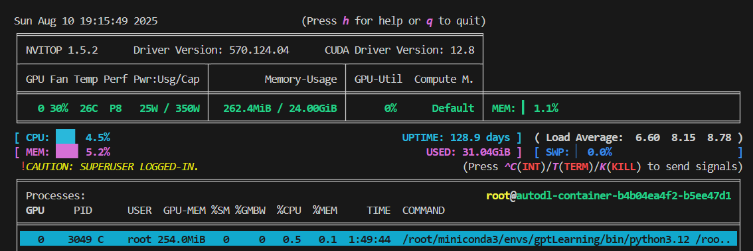The height and width of the screenshot is (251, 753).
Task: Click the performance state P8
Action: 116,108
